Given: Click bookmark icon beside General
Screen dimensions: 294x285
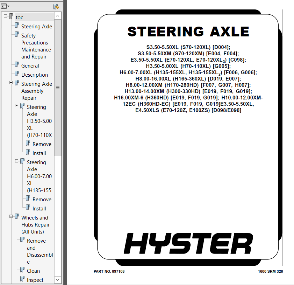Looking at the screenshot, I should click(x=17, y=64).
